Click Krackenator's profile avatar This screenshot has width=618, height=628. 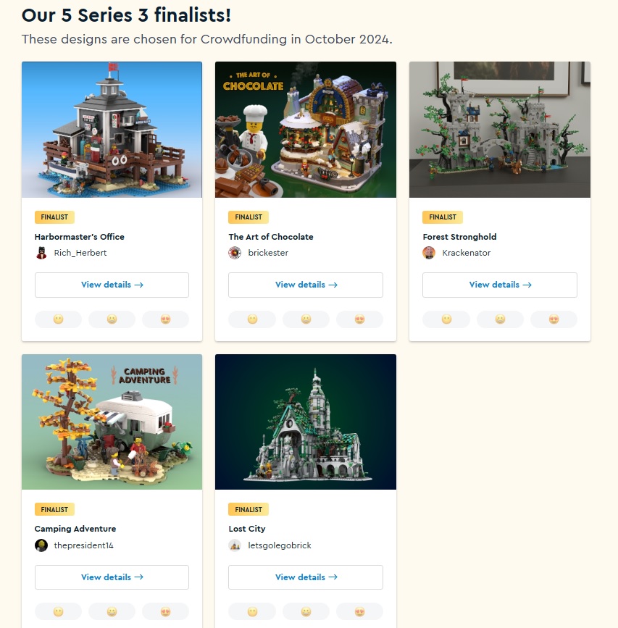click(429, 253)
